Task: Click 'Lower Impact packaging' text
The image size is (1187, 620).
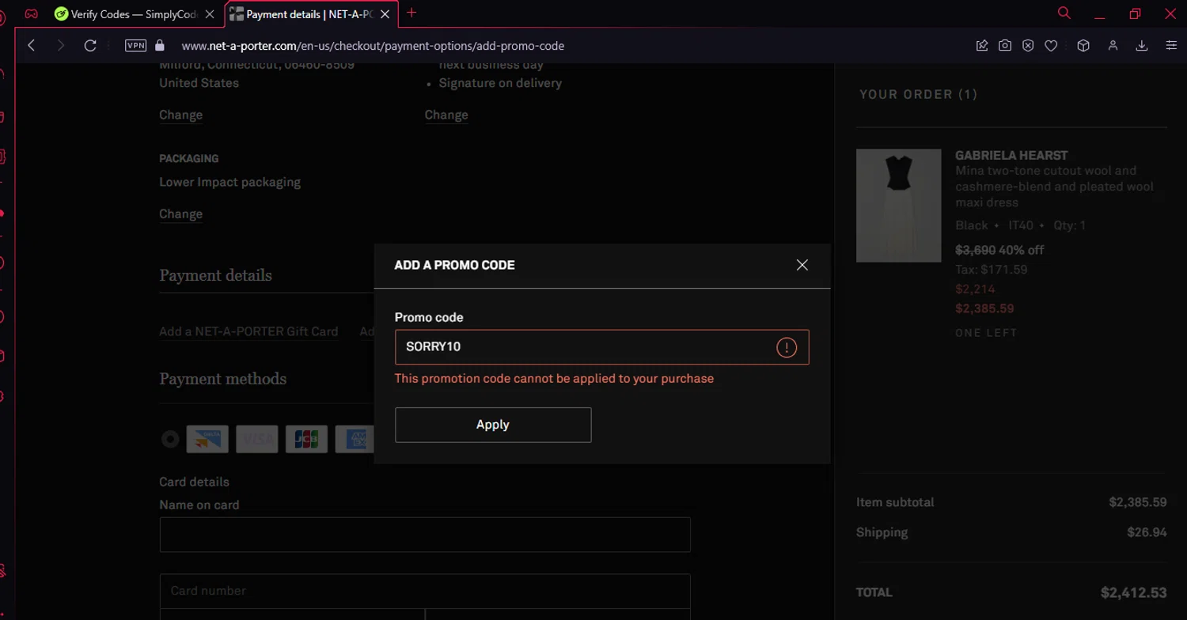Action: (x=229, y=182)
